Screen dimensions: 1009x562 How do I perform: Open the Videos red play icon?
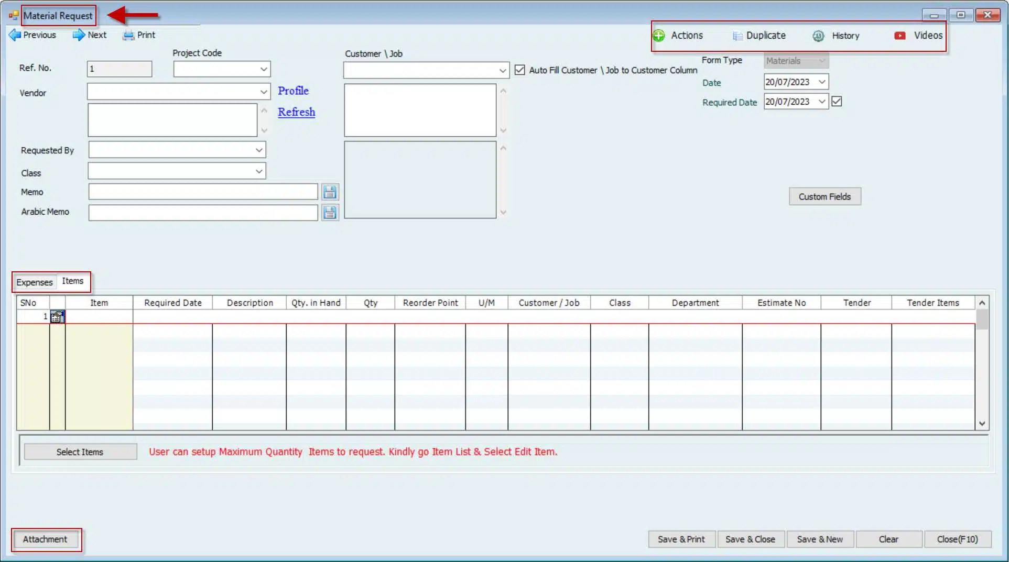pos(900,36)
